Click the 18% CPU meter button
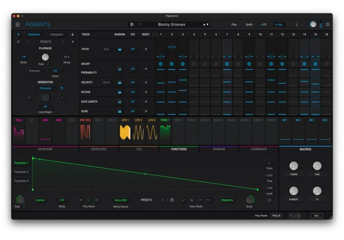The image size is (344, 240). pos(316,216)
